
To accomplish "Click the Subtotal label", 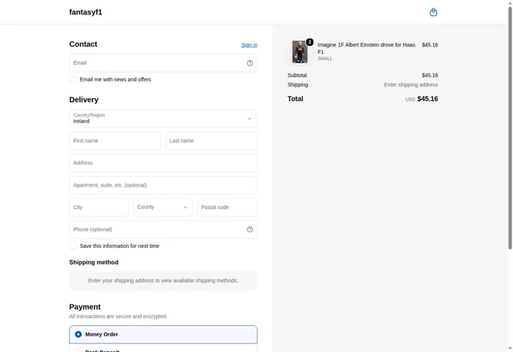I will (x=297, y=75).
